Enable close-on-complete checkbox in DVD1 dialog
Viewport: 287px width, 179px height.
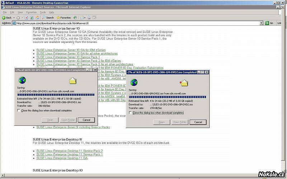(19, 111)
